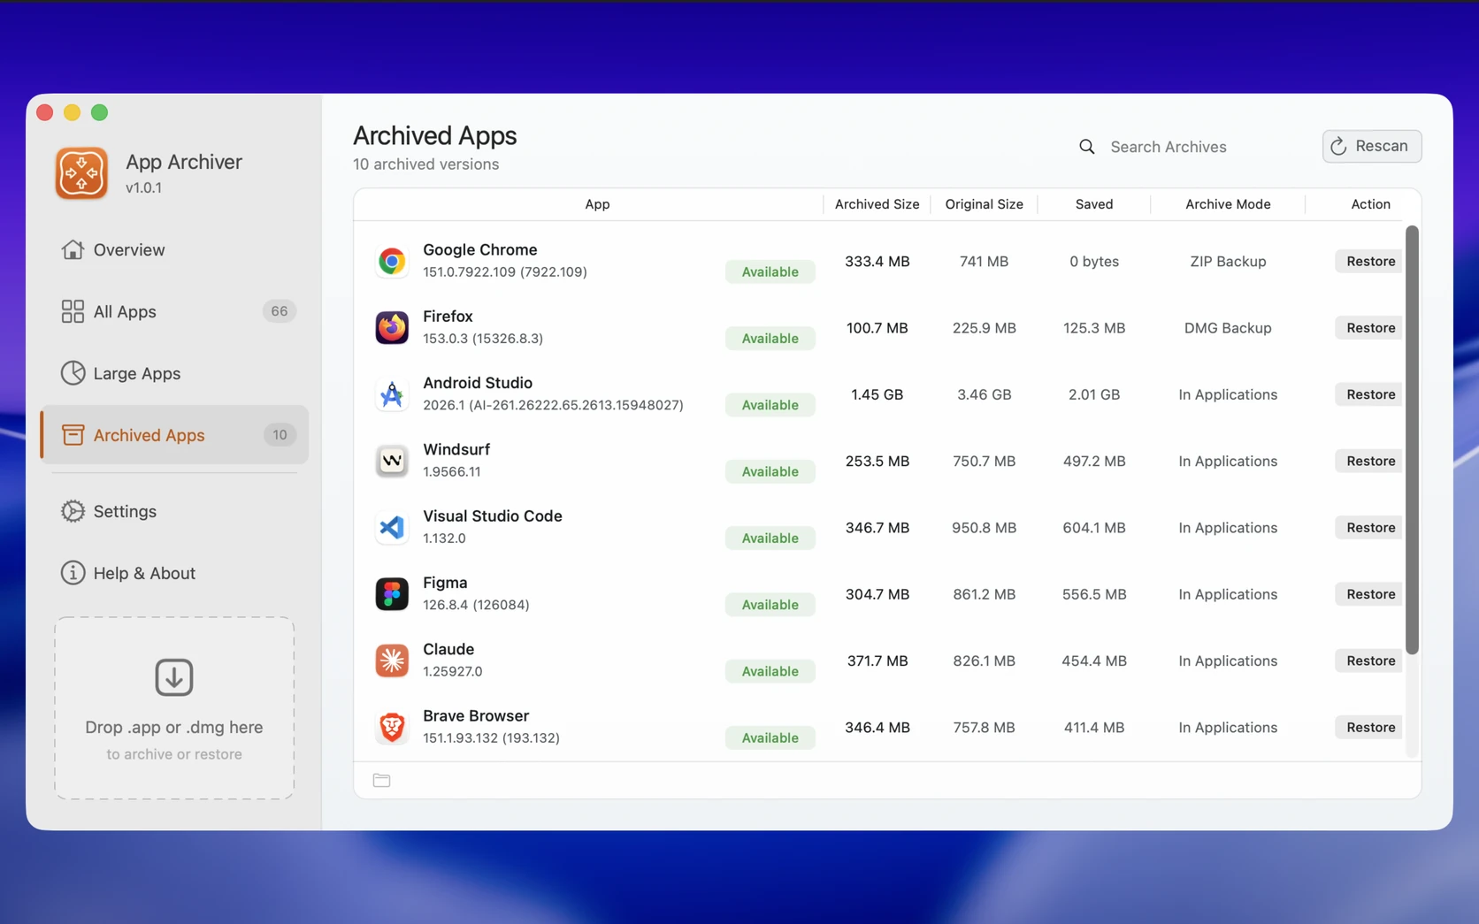Image resolution: width=1479 pixels, height=924 pixels.
Task: Click the Drop .app or .dmg zone
Action: (x=174, y=708)
